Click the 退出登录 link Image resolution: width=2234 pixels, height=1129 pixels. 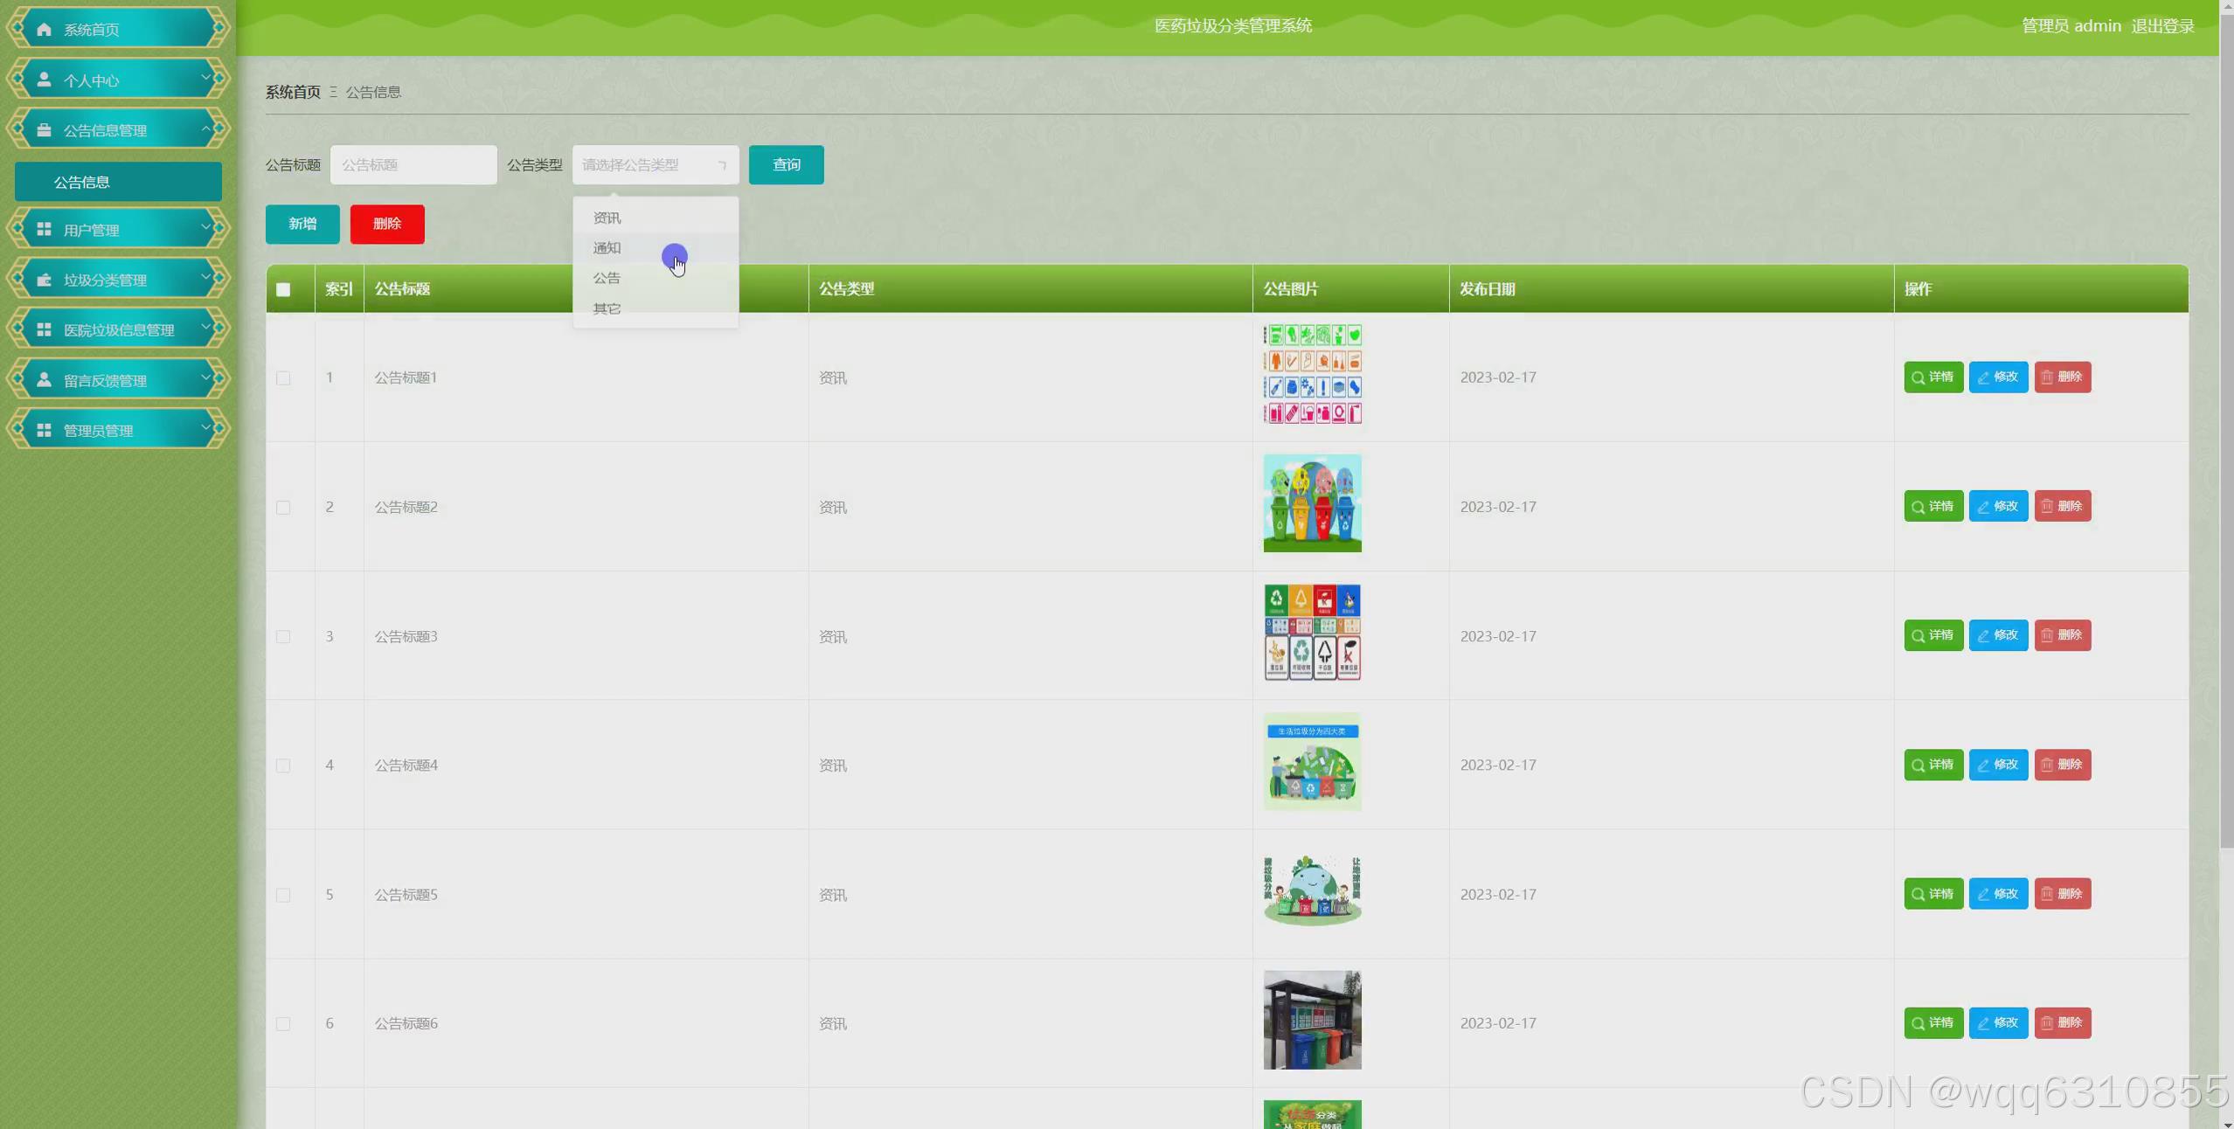(2162, 26)
